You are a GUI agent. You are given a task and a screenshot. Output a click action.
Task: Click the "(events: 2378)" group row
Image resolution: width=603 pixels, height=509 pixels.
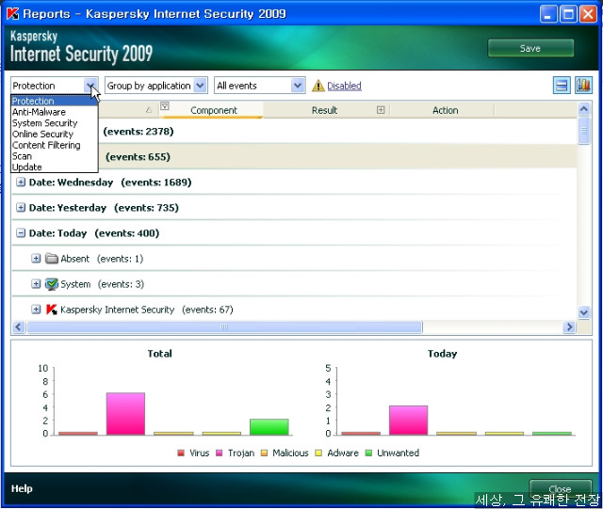[294, 132]
